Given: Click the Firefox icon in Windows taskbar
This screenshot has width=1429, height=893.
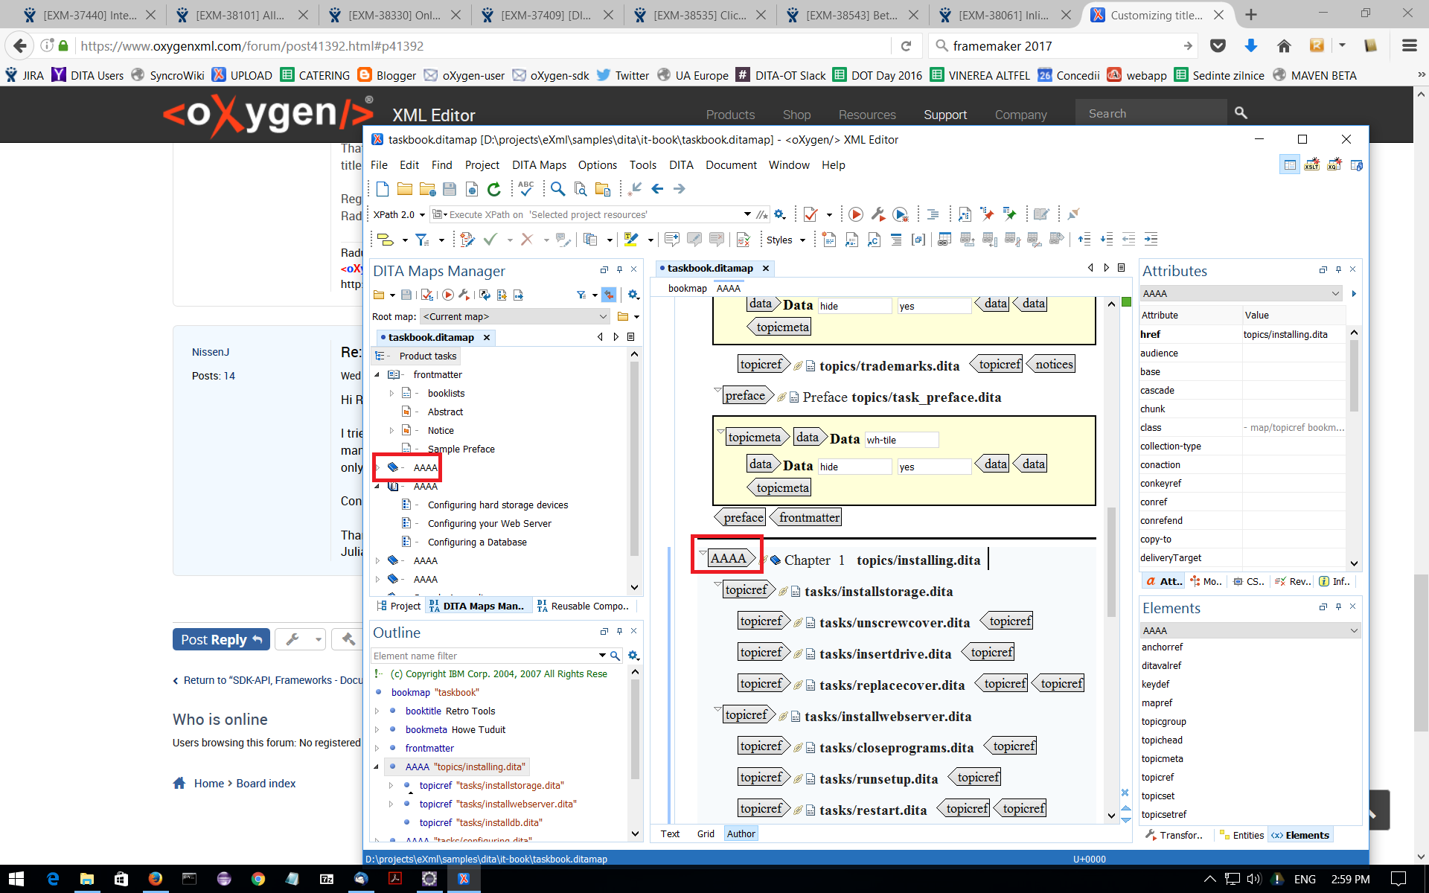Looking at the screenshot, I should [x=155, y=879].
